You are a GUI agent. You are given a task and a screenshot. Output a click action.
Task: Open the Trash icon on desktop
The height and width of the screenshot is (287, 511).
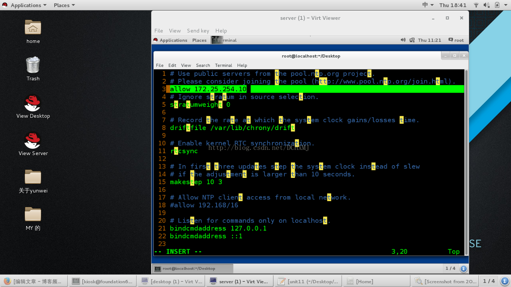click(33, 65)
